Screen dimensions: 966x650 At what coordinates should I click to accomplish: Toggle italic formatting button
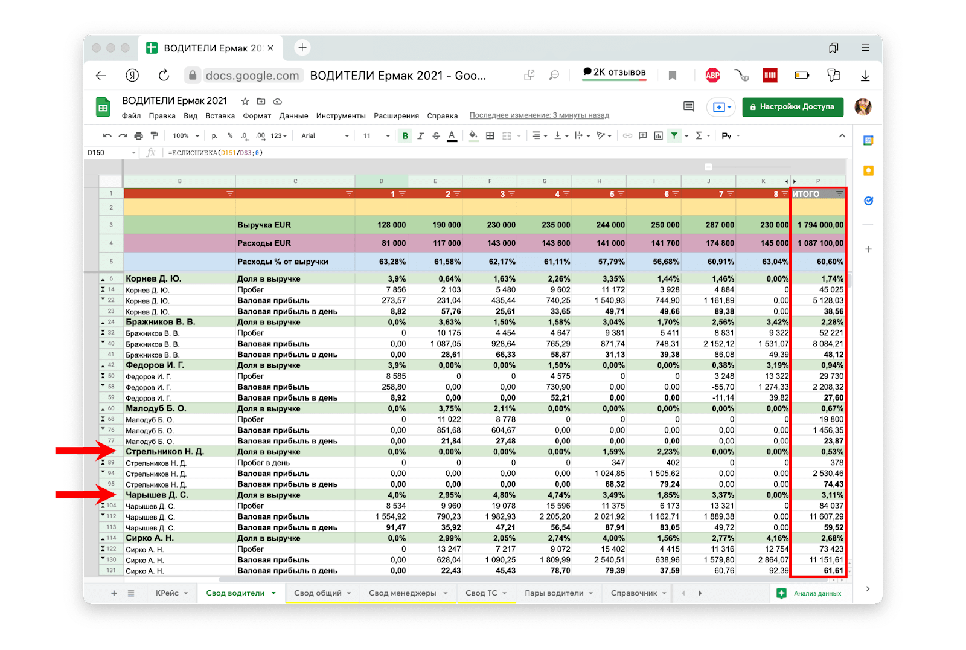click(421, 136)
